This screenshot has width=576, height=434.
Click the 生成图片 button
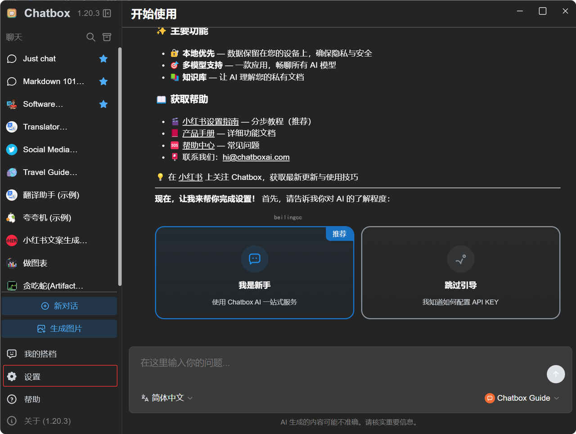click(59, 329)
